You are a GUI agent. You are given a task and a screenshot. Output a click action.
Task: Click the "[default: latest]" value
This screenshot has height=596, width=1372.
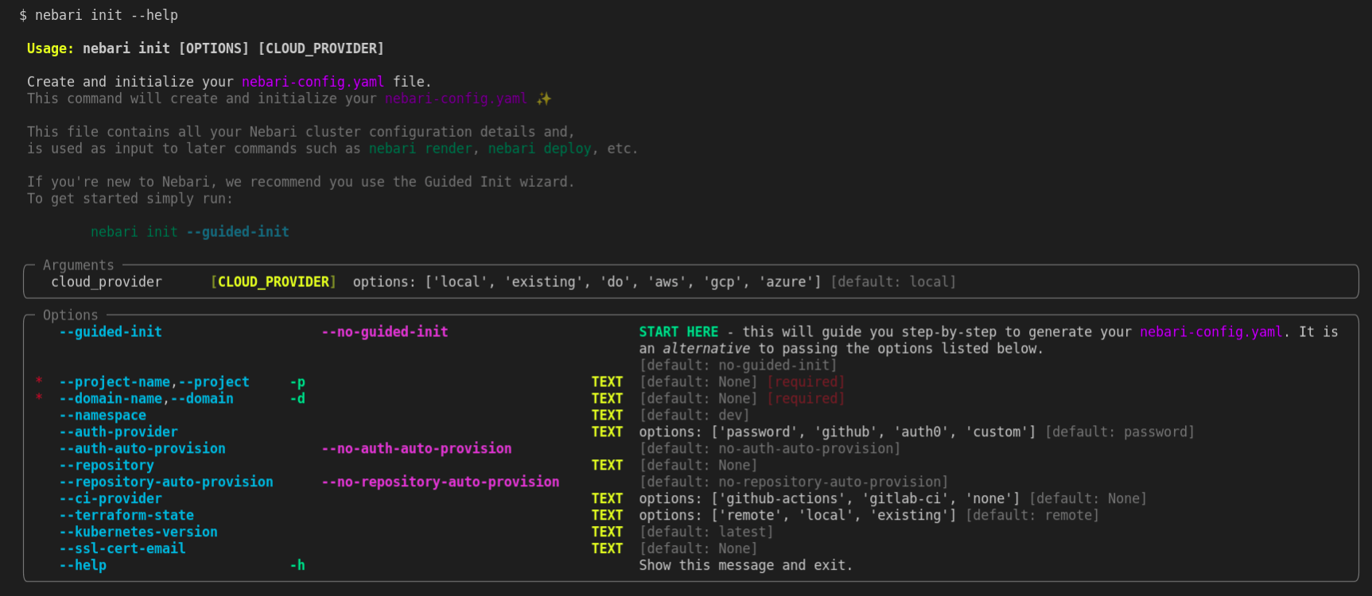(x=706, y=532)
